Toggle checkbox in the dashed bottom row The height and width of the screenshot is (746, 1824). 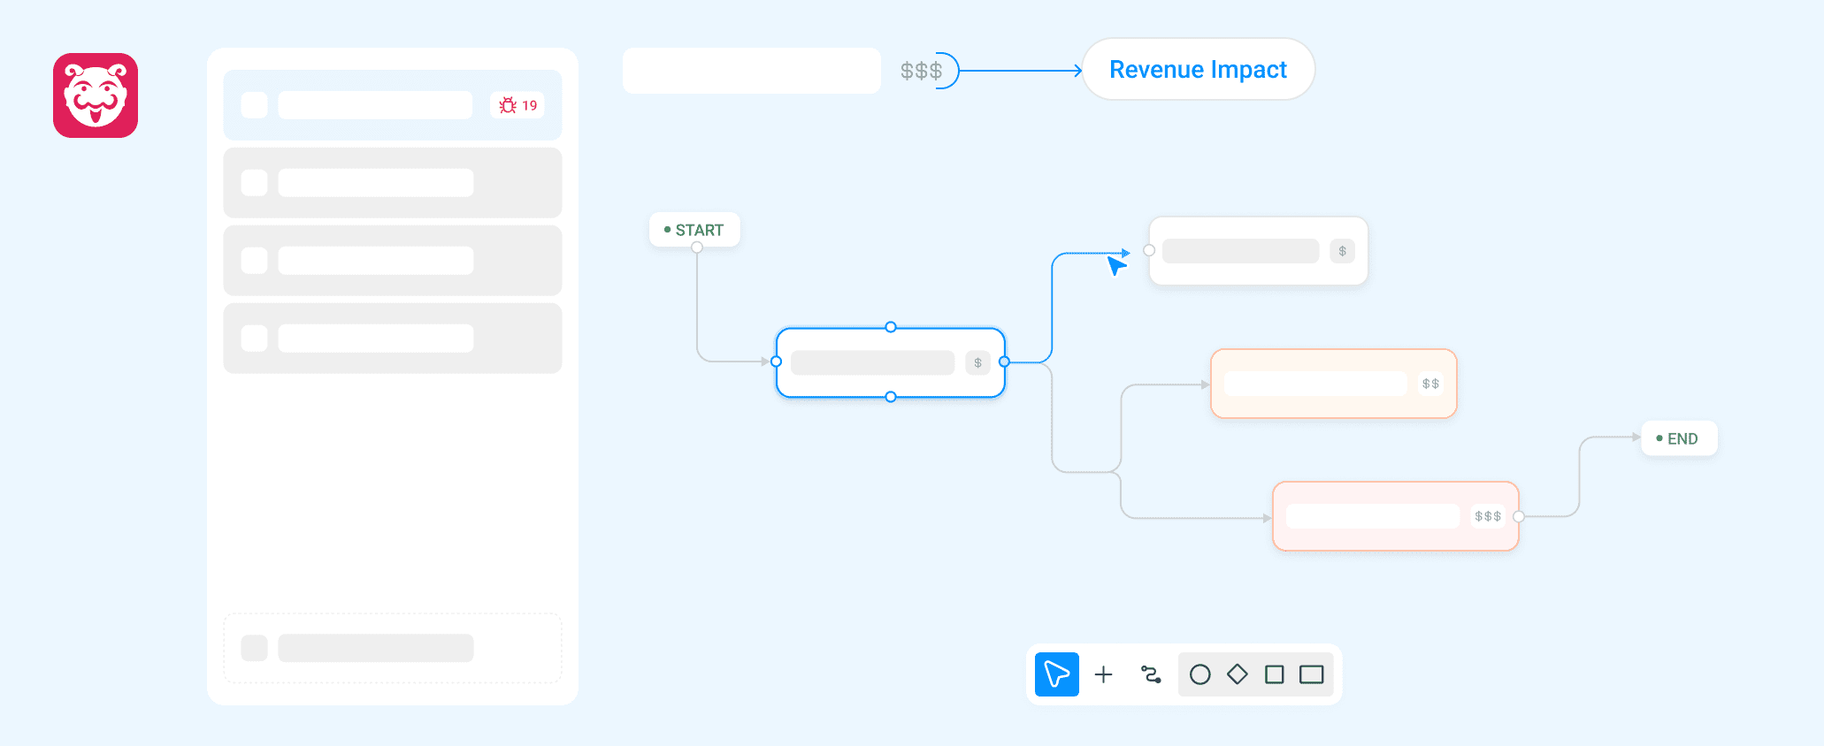(x=255, y=648)
